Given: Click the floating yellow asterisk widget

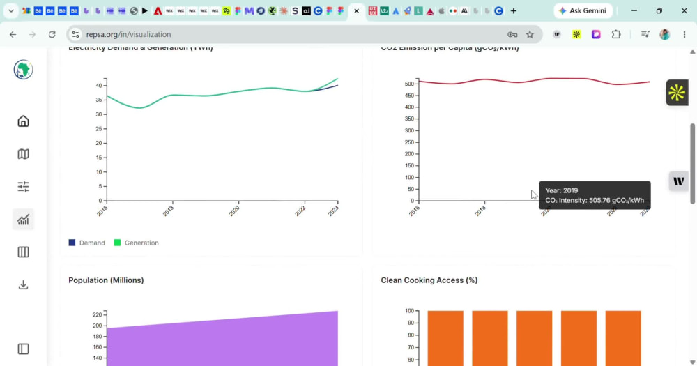Looking at the screenshot, I should click(677, 93).
